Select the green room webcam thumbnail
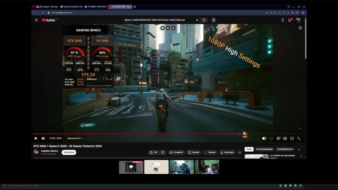 coord(207,167)
